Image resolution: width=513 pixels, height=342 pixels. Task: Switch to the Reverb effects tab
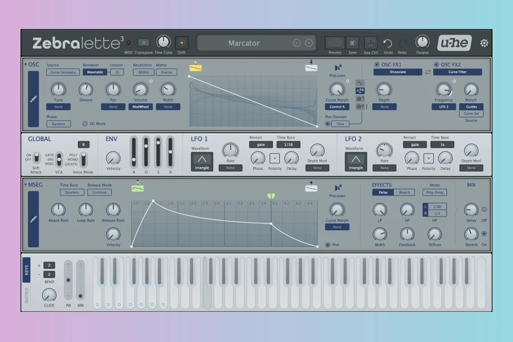[x=404, y=192]
